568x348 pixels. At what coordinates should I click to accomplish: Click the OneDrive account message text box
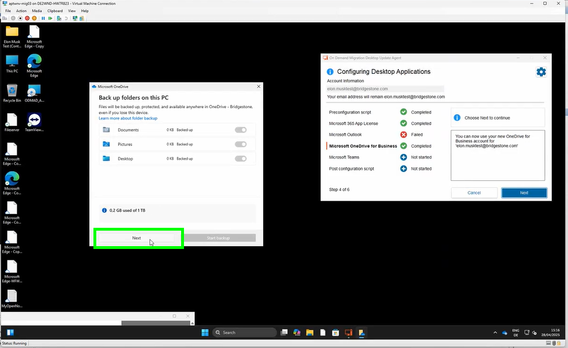tap(498, 155)
